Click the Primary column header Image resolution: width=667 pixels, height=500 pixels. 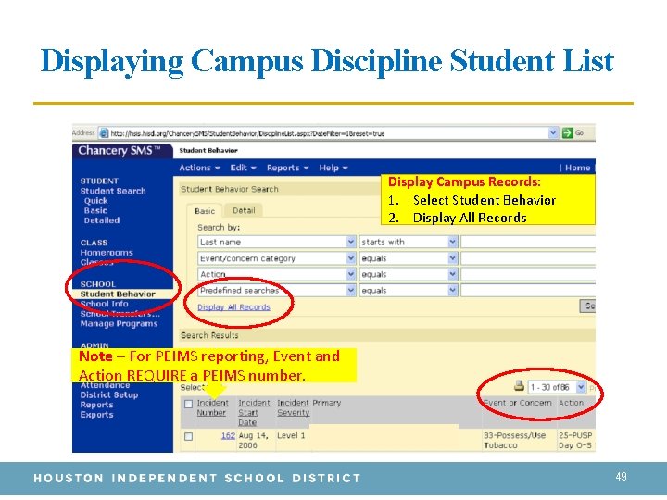pyautogui.click(x=327, y=403)
